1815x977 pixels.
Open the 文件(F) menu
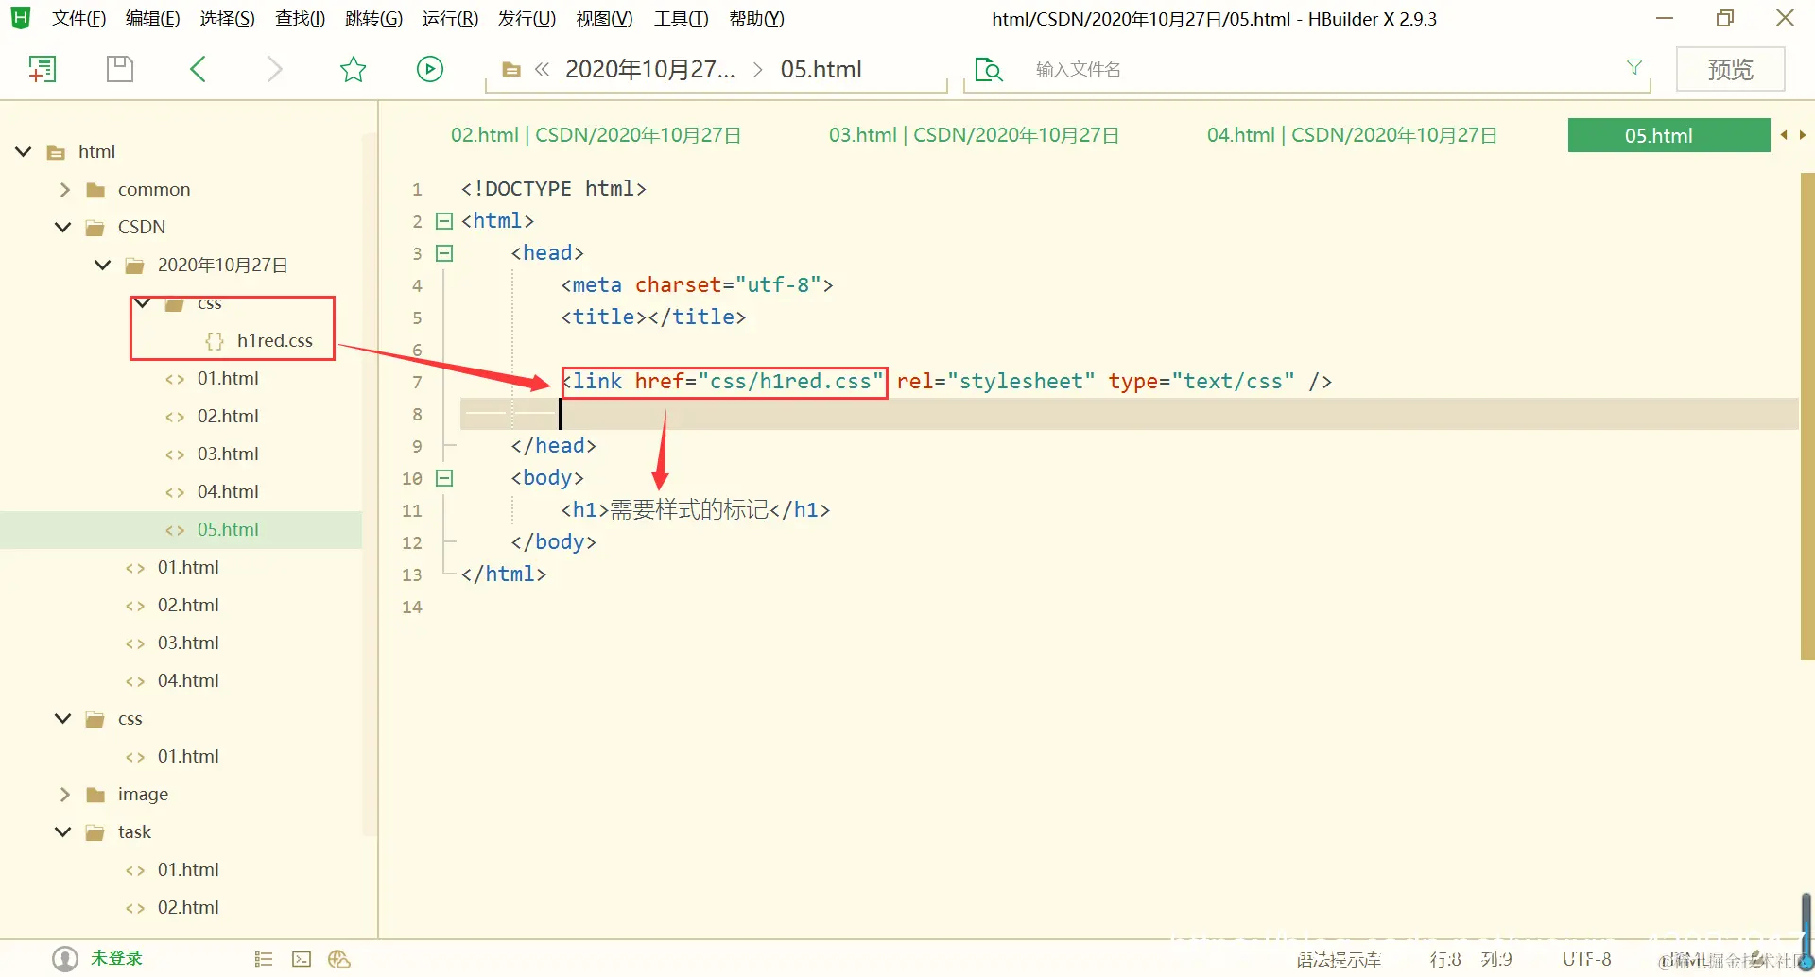[78, 19]
